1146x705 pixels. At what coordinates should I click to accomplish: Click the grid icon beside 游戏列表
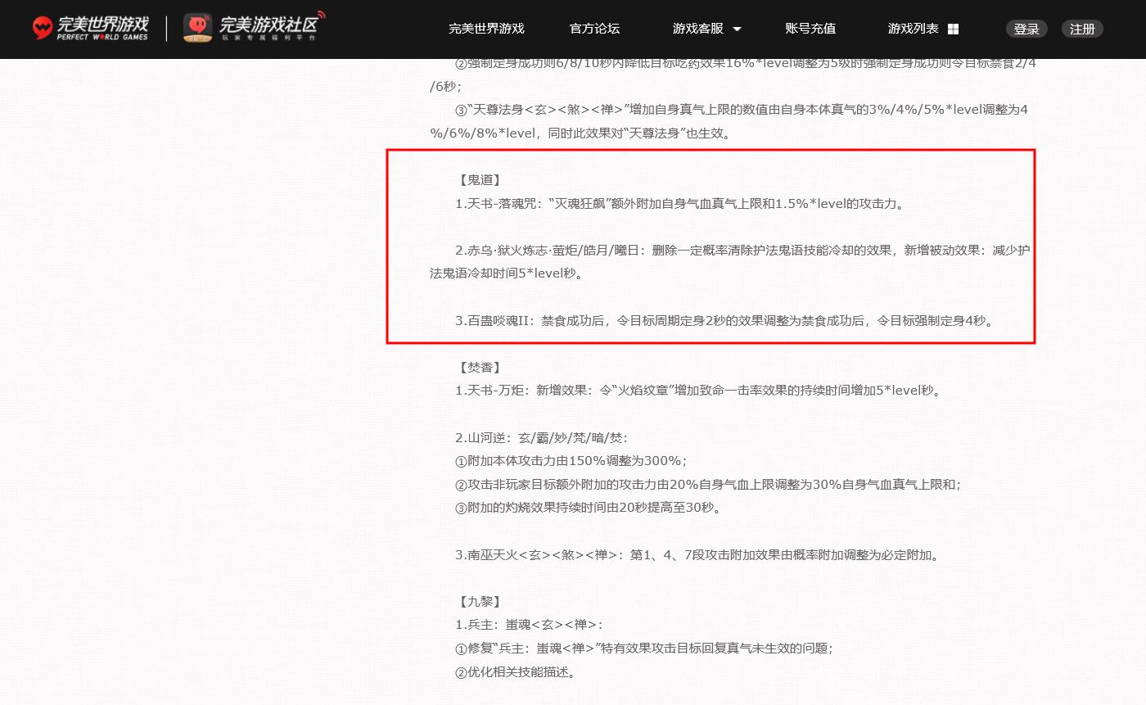[953, 28]
